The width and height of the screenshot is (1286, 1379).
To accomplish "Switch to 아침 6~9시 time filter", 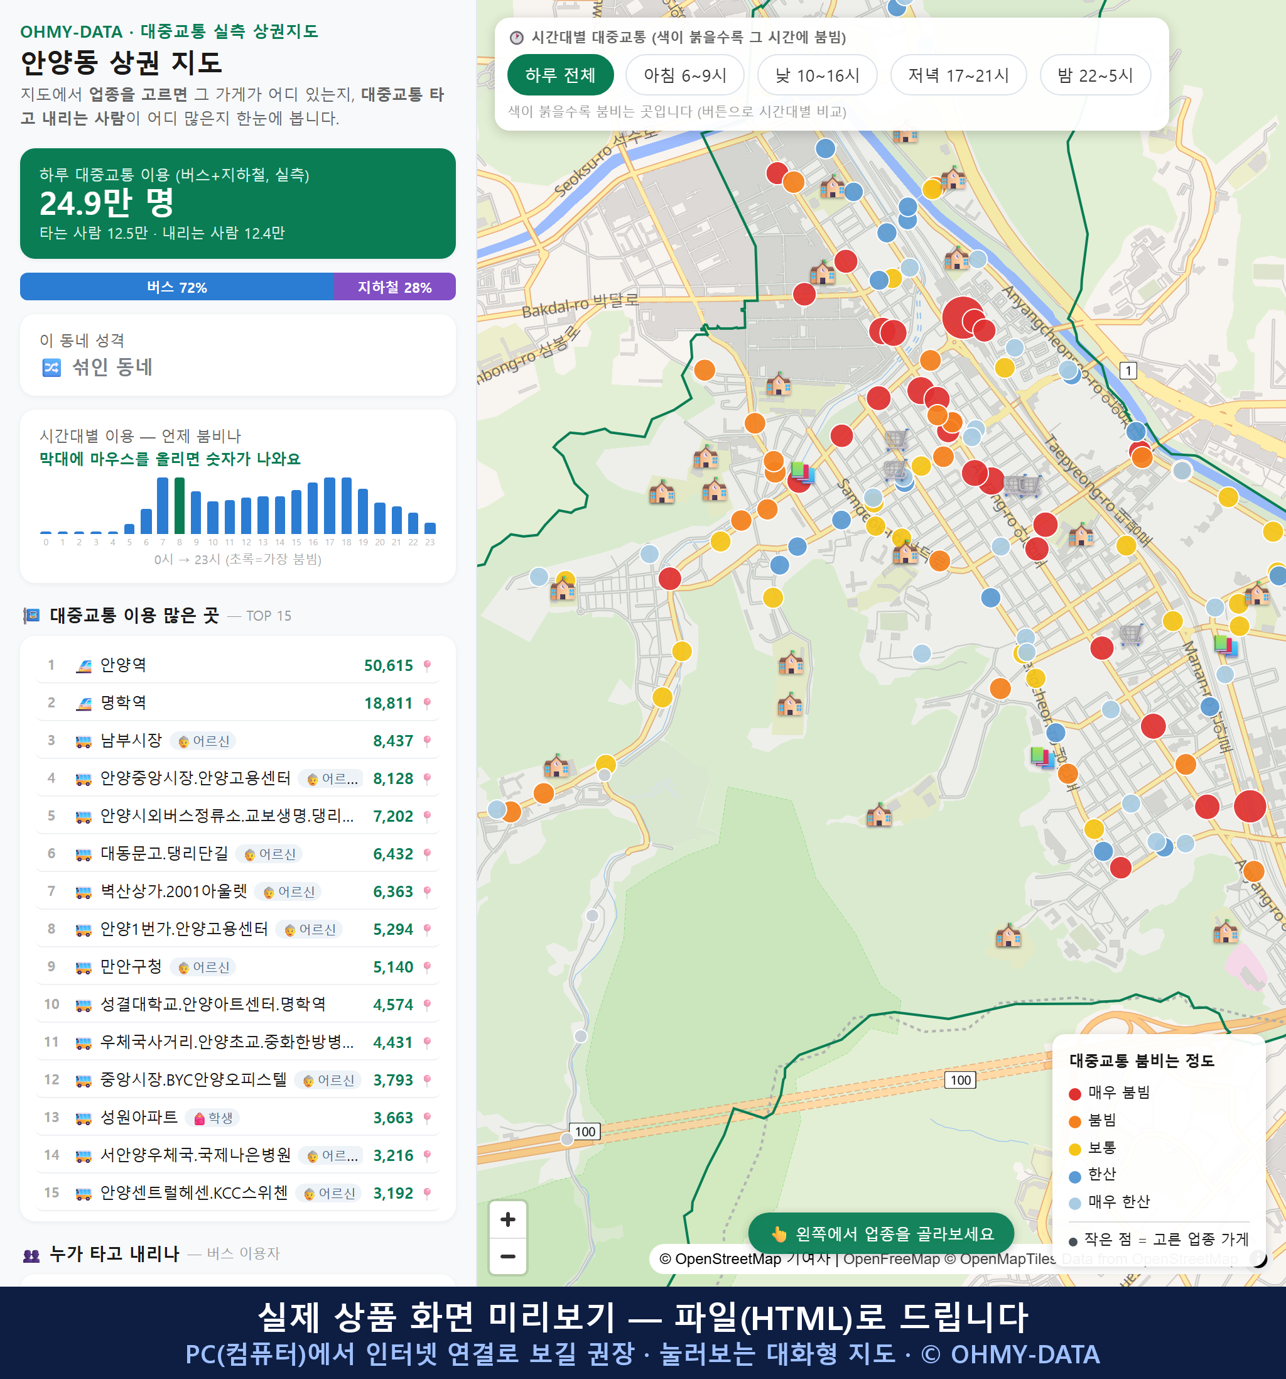I will click(684, 75).
